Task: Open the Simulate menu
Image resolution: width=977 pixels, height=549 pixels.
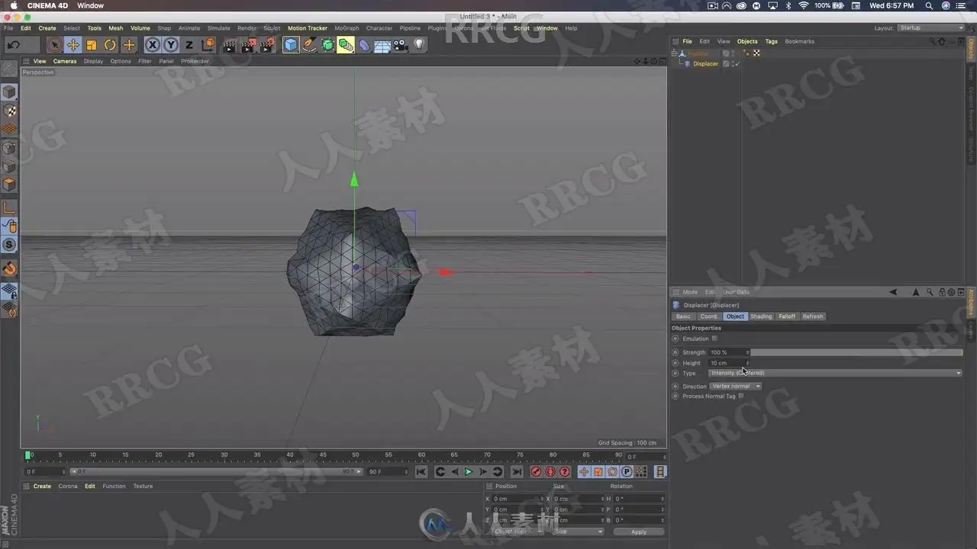Action: pyautogui.click(x=218, y=28)
